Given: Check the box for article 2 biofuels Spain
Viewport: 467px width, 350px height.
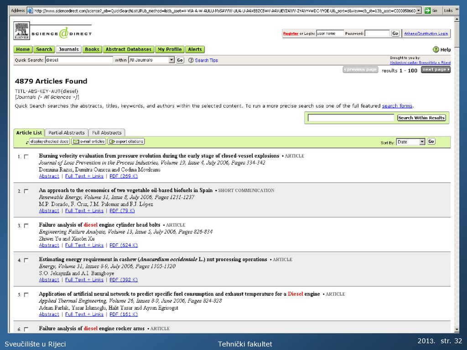Looking at the screenshot, I should point(26,191).
